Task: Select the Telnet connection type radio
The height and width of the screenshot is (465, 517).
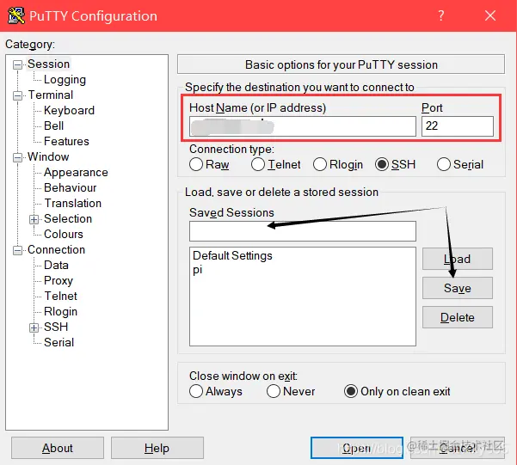Action: [258, 164]
